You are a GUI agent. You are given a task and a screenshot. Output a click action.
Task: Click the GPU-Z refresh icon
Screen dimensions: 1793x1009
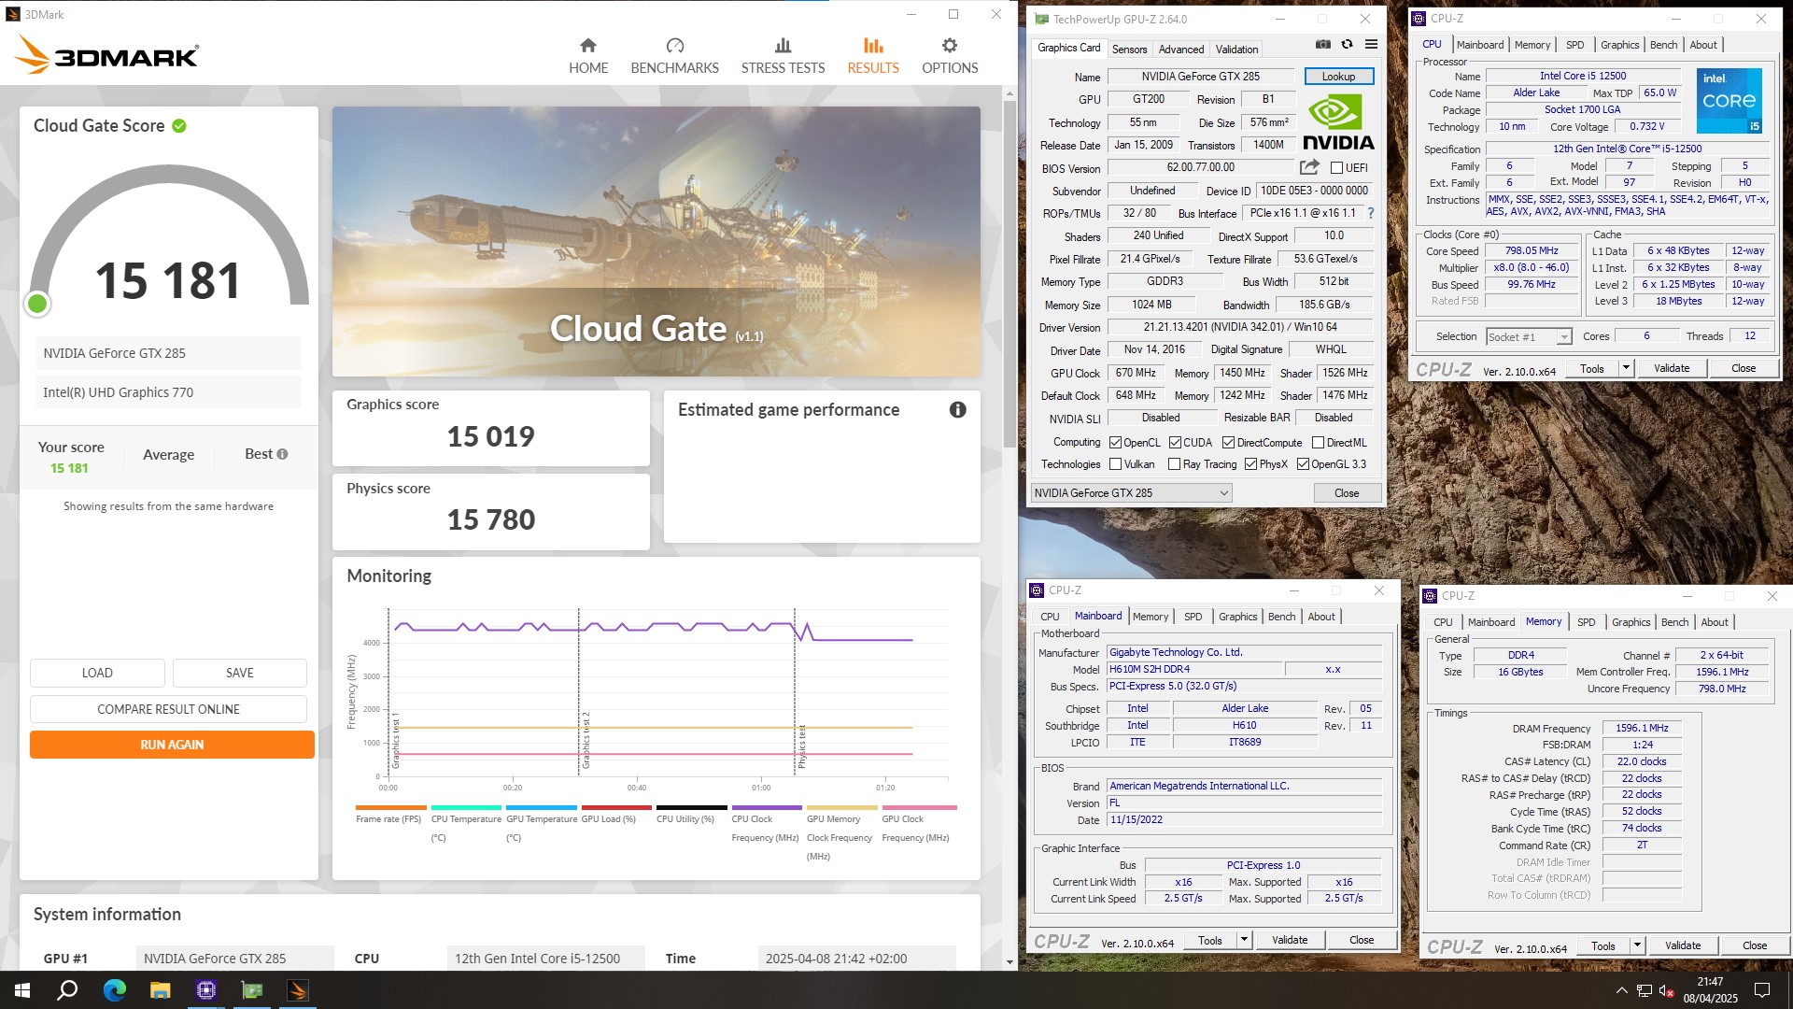click(1347, 44)
